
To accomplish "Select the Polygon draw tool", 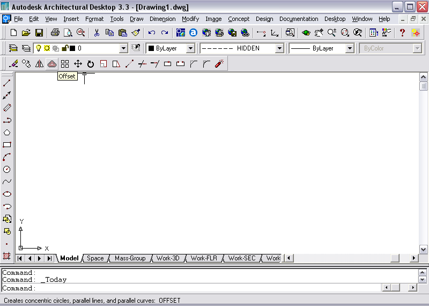I will coord(7,133).
